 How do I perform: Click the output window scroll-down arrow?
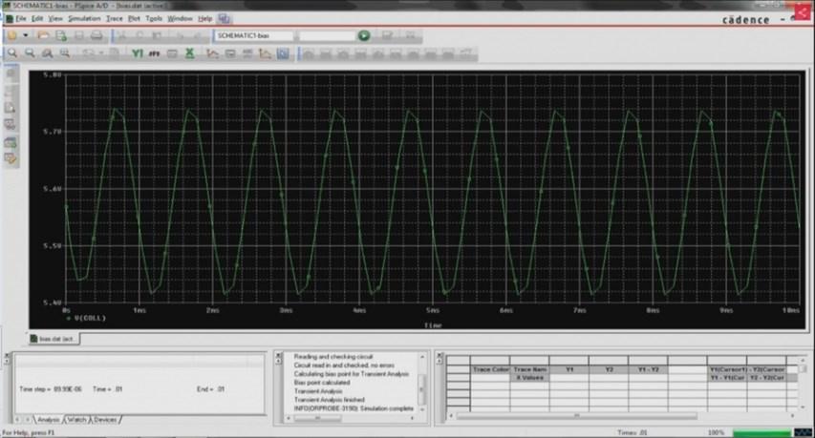tap(422, 409)
